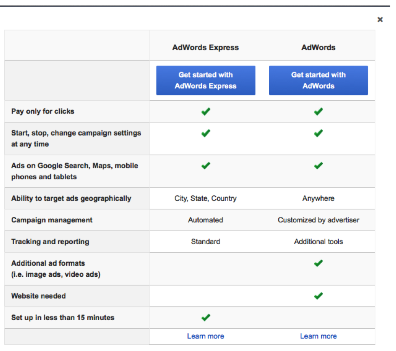
Task: Click the Customized by advertiser cell
Action: [318, 220]
